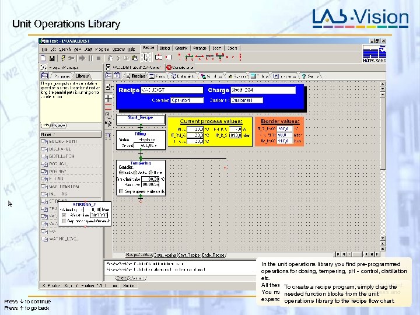Switch to the Dialog toolbar tab
Viewport: 420px width, 315px height.
164,48
